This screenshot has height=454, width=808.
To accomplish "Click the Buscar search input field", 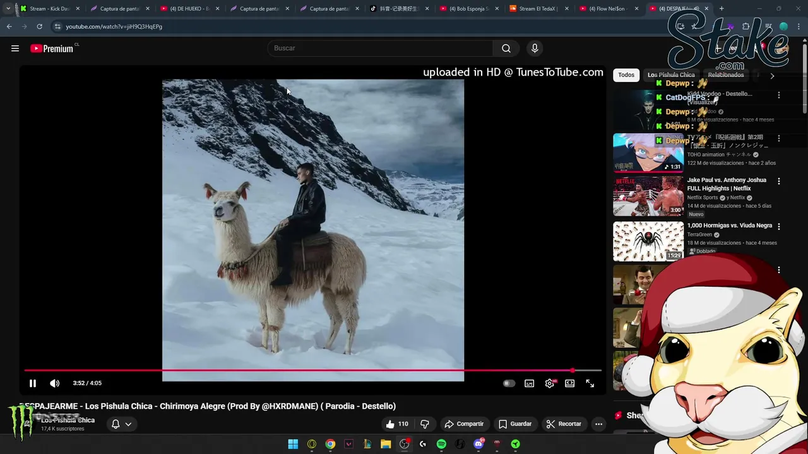I will pos(380,49).
